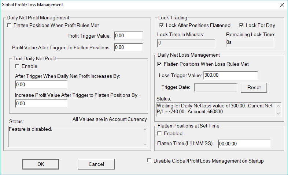The width and height of the screenshot is (288, 175).
Task: Disable Flatten Positions When Loss Rules Met
Action: [x=159, y=64]
